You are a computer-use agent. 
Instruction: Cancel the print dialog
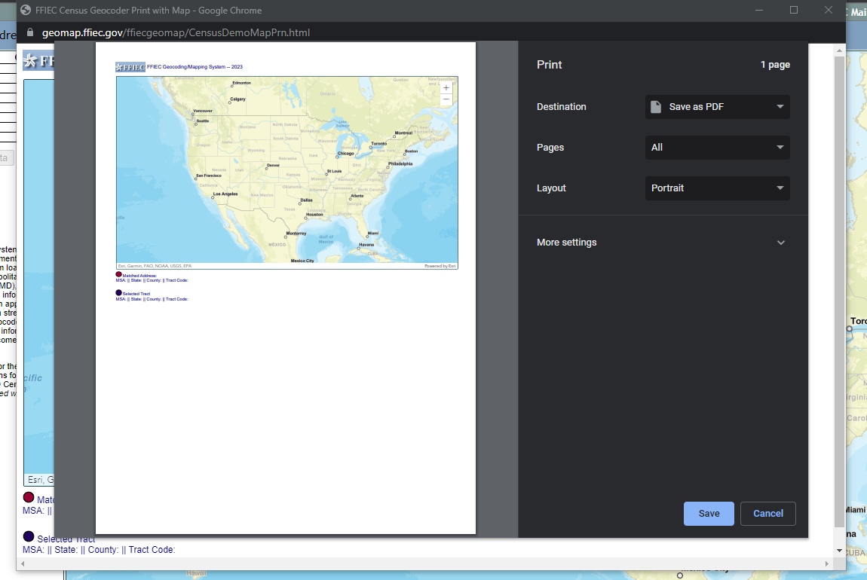pyautogui.click(x=767, y=513)
